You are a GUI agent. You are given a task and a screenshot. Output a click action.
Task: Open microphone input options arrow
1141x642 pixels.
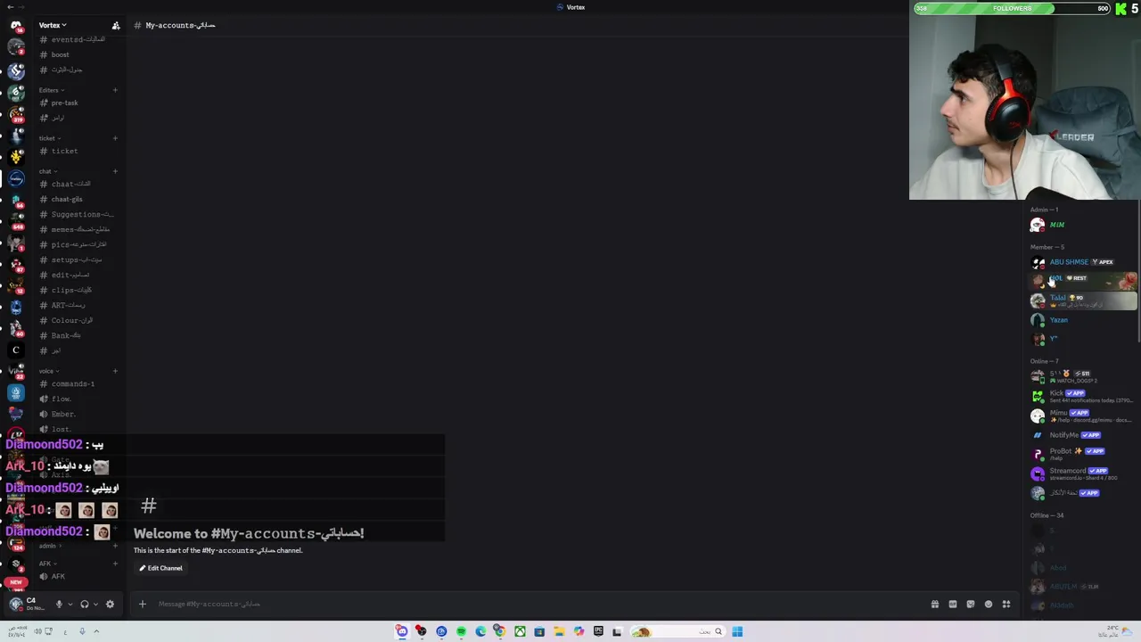pos(70,604)
